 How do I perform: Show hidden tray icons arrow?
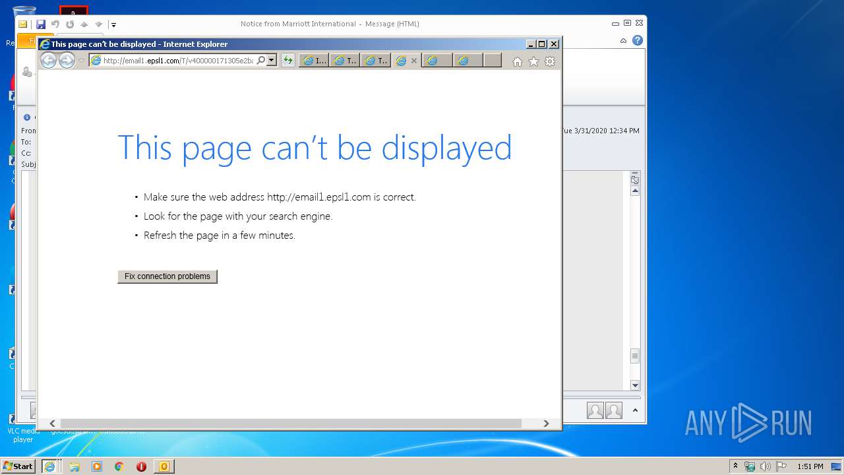point(736,466)
